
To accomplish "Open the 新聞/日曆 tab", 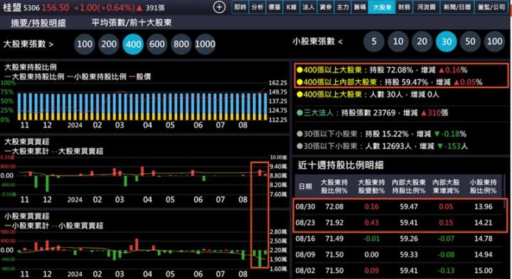I will coord(457,7).
